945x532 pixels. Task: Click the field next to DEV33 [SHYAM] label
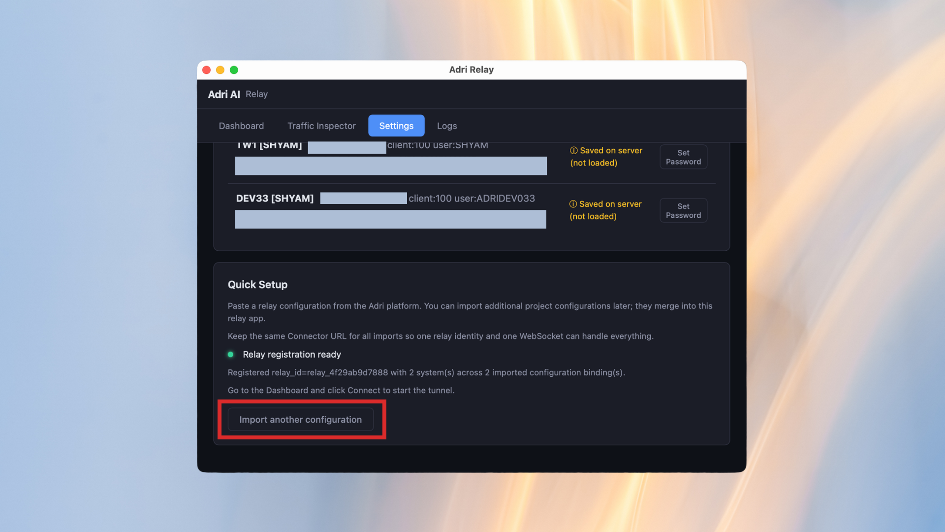[x=363, y=198]
